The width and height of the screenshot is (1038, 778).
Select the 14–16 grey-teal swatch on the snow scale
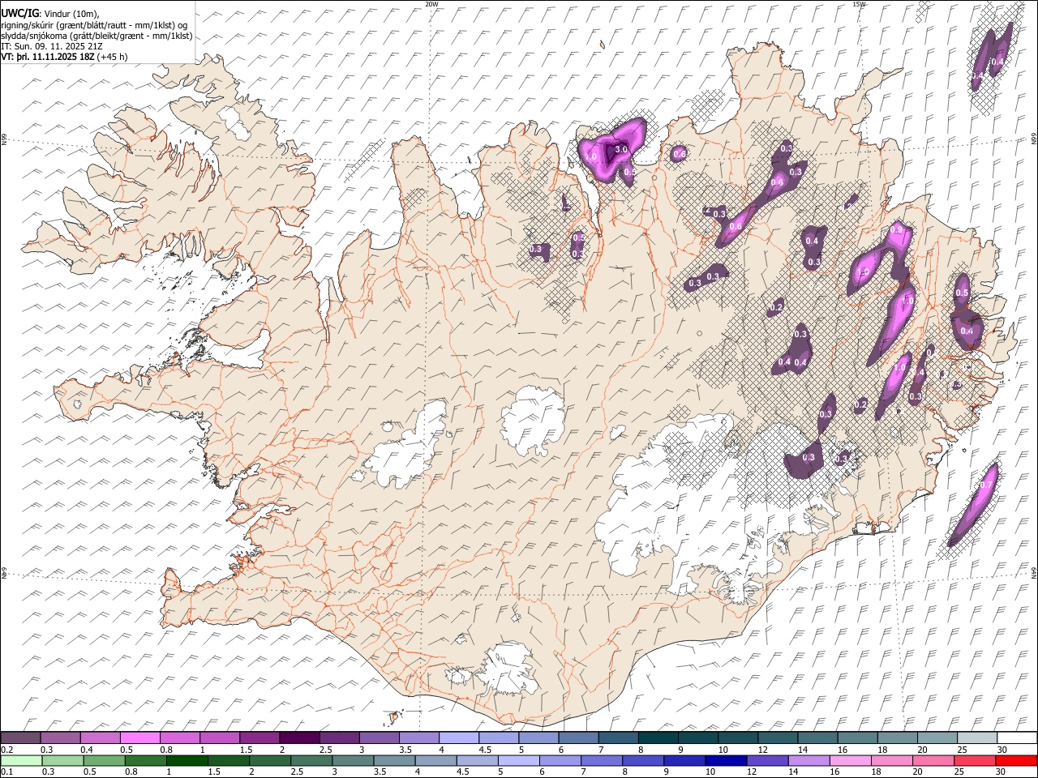click(817, 737)
